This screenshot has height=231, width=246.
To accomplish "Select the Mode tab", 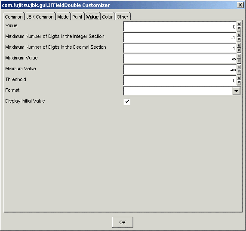I will (63, 16).
